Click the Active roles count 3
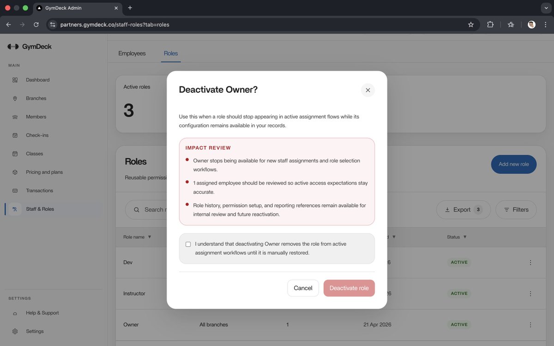This screenshot has height=346, width=554. [x=129, y=111]
